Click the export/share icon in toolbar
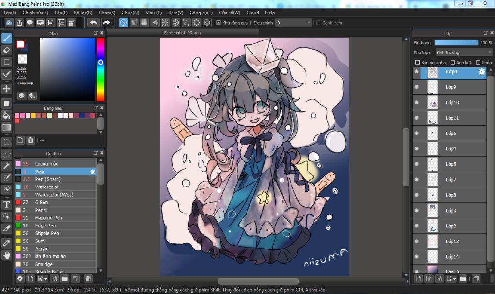This screenshot has width=495, height=294. click(19, 23)
